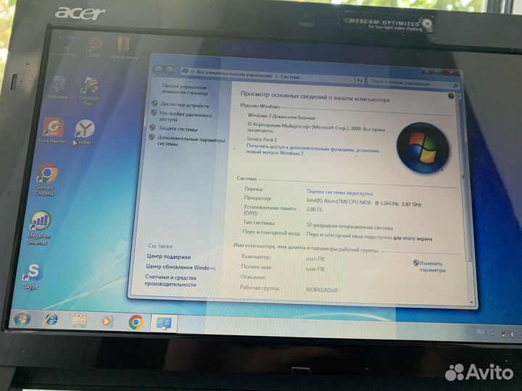Click the Windows Start orb button

tap(22, 319)
